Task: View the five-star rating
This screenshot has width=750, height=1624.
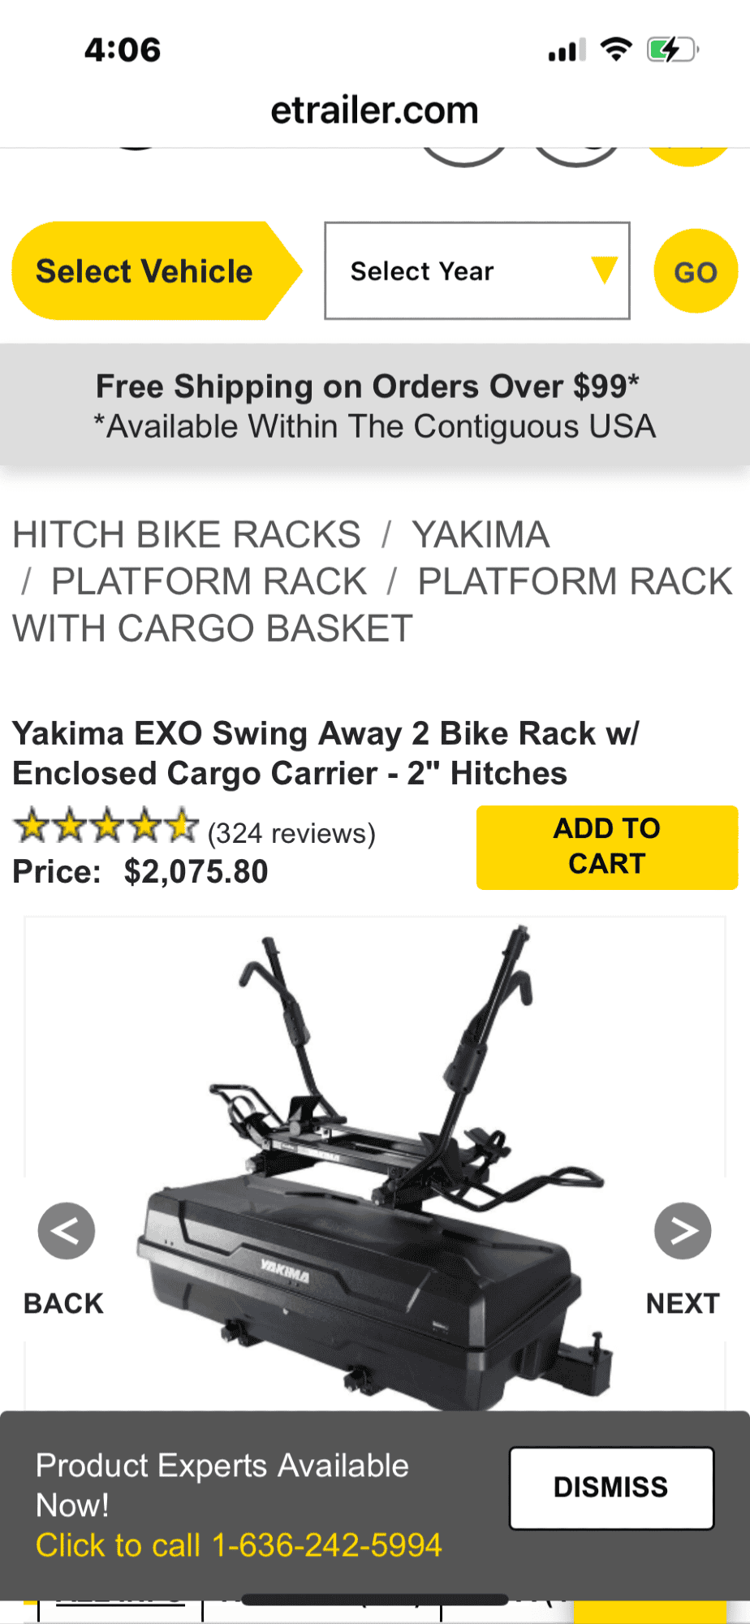Action: [x=106, y=826]
